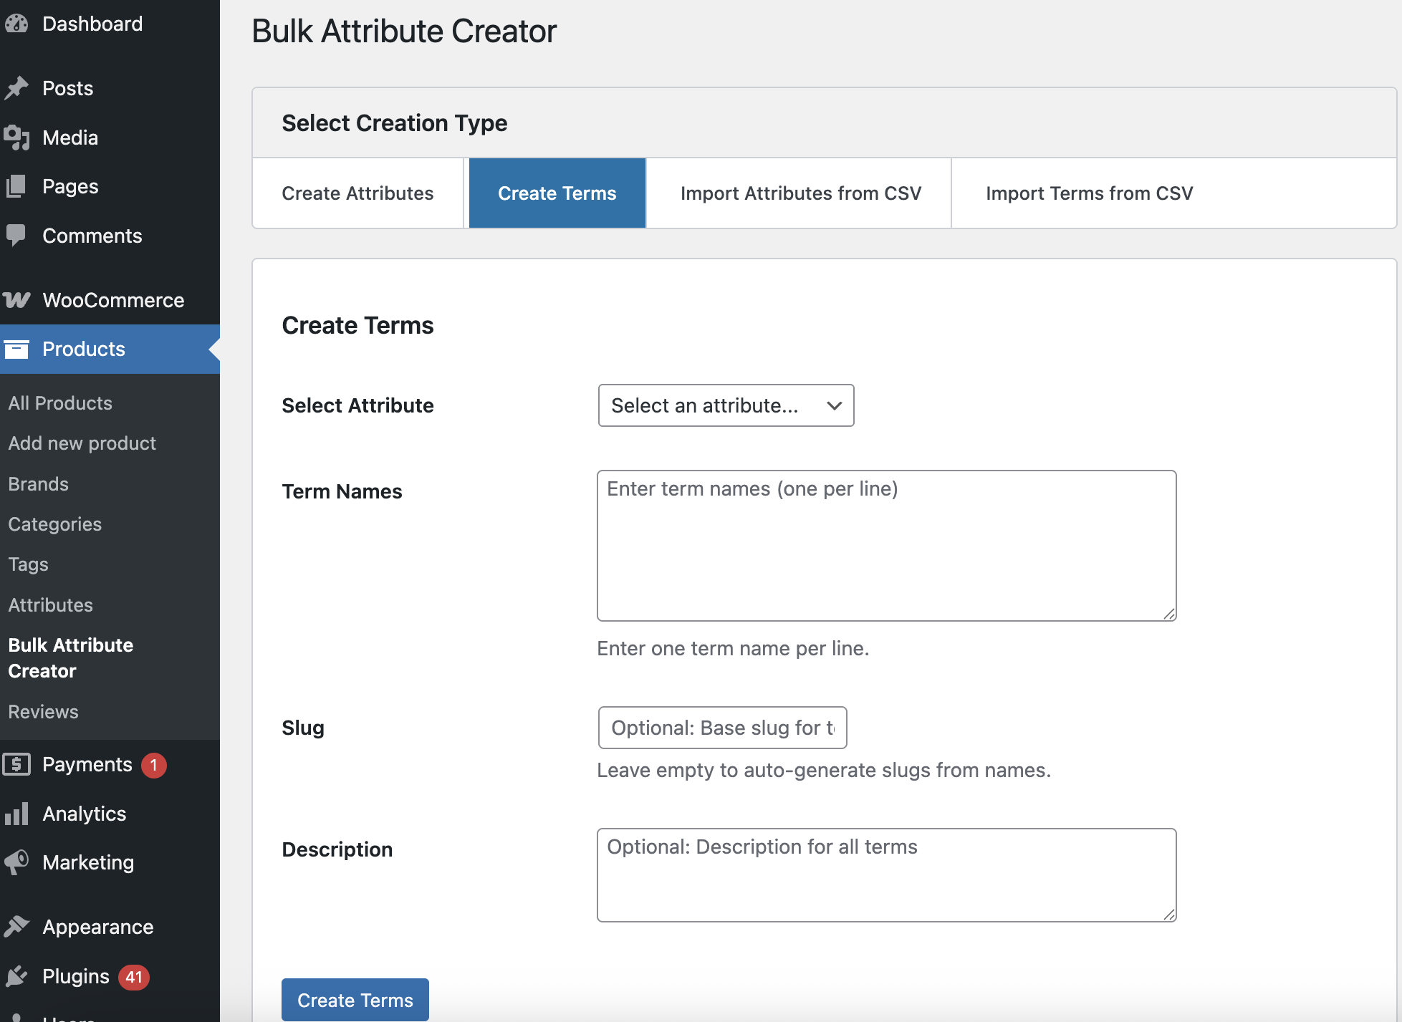Open the Select an attribute dropdown
Viewport: 1402px width, 1022px height.
(x=726, y=405)
